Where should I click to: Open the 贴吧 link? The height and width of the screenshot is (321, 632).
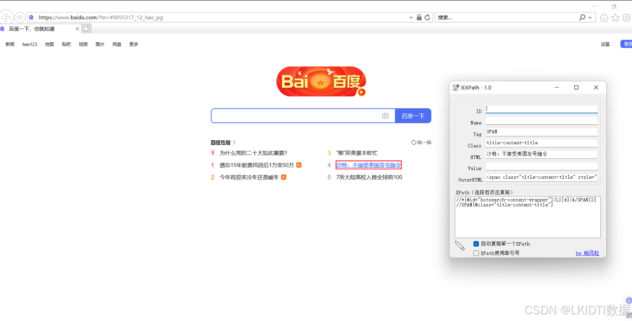66,44
